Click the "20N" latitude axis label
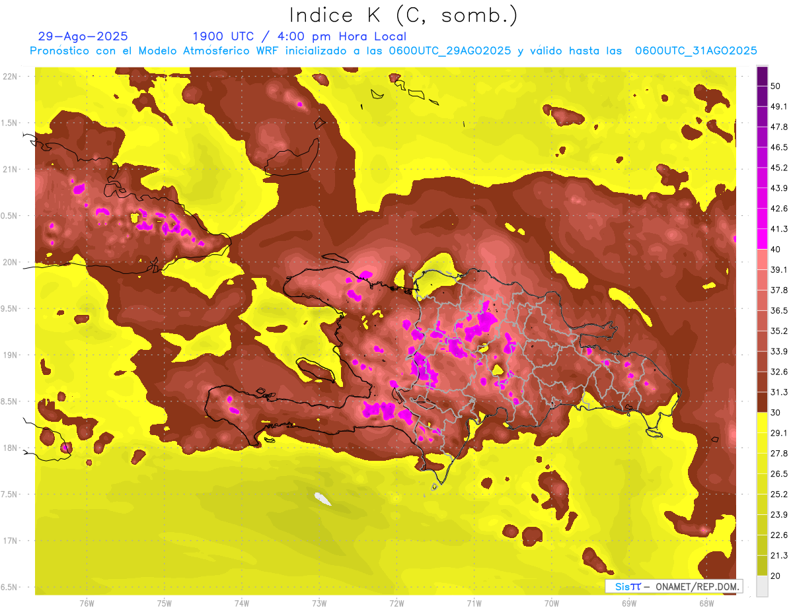This screenshot has width=793, height=612. (x=11, y=262)
